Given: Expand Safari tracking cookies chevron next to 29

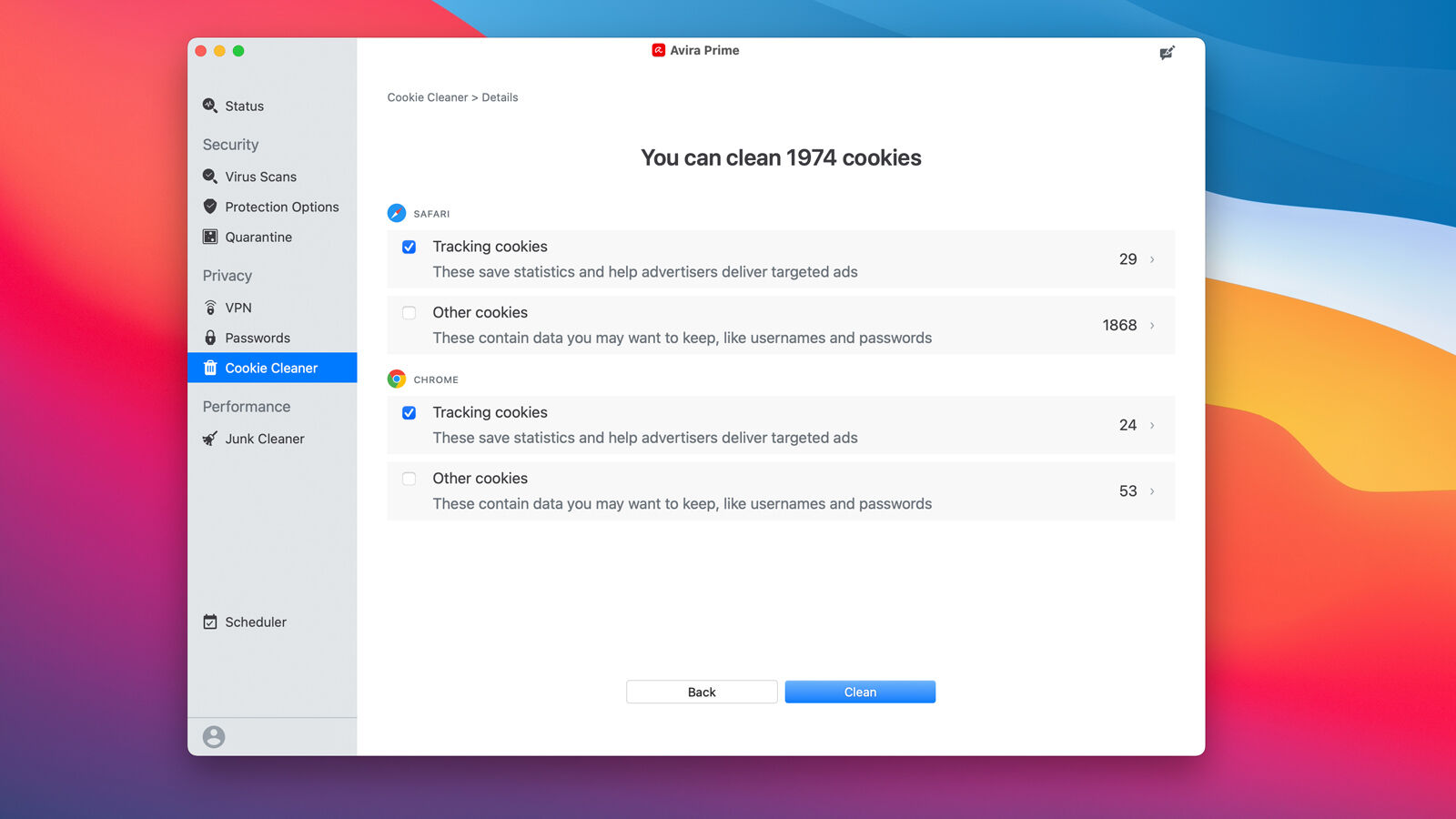Looking at the screenshot, I should (x=1152, y=259).
